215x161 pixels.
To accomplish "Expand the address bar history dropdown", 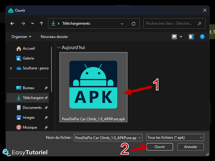I will click(x=122, y=24).
